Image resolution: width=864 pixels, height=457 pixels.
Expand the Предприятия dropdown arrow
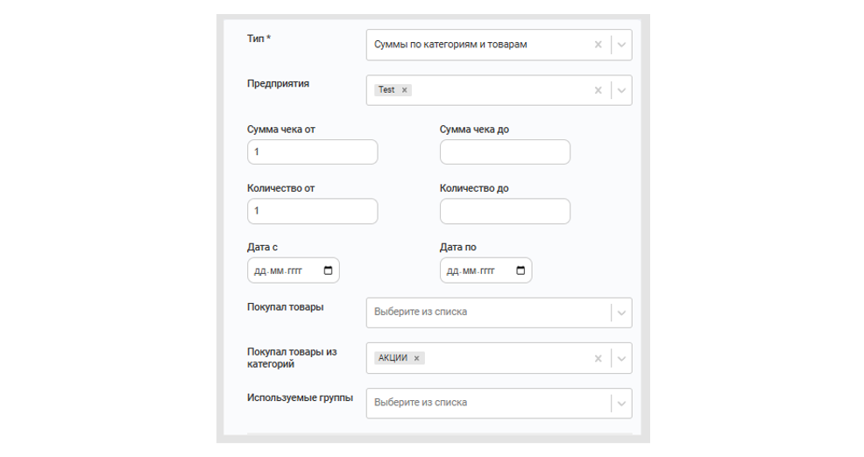pyautogui.click(x=621, y=90)
